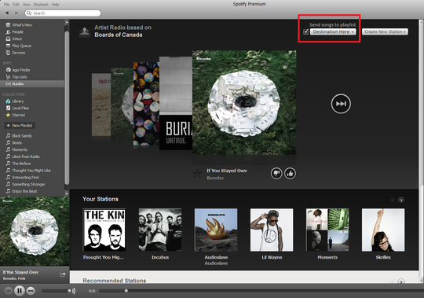Star the song If You Stayed Over
The height and width of the screenshot is (298, 424).
pyautogui.click(x=197, y=173)
